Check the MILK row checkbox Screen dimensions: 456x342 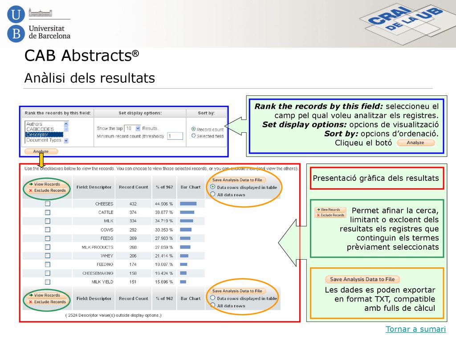tap(48, 221)
